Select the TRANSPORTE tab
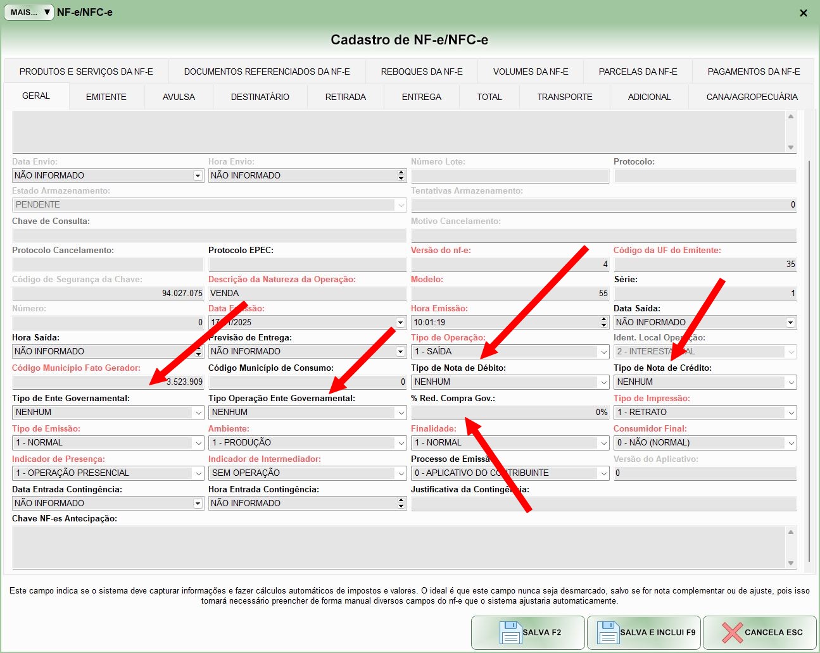The width and height of the screenshot is (820, 653). 564,97
